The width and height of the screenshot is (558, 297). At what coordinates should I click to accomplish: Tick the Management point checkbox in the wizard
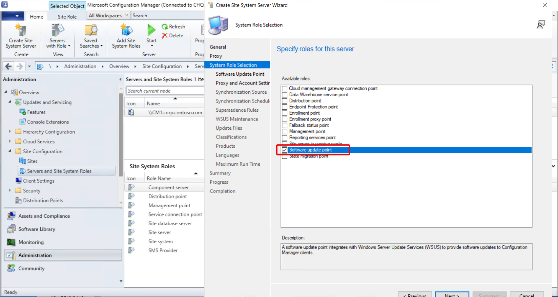(x=285, y=131)
